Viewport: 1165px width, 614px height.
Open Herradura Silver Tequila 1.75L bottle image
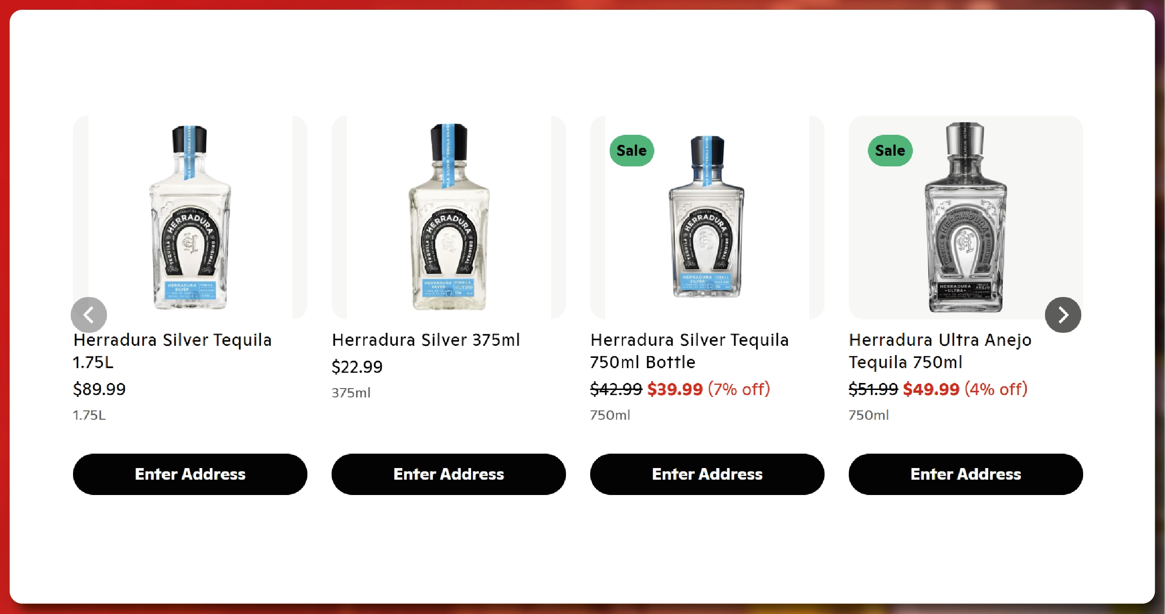[190, 217]
